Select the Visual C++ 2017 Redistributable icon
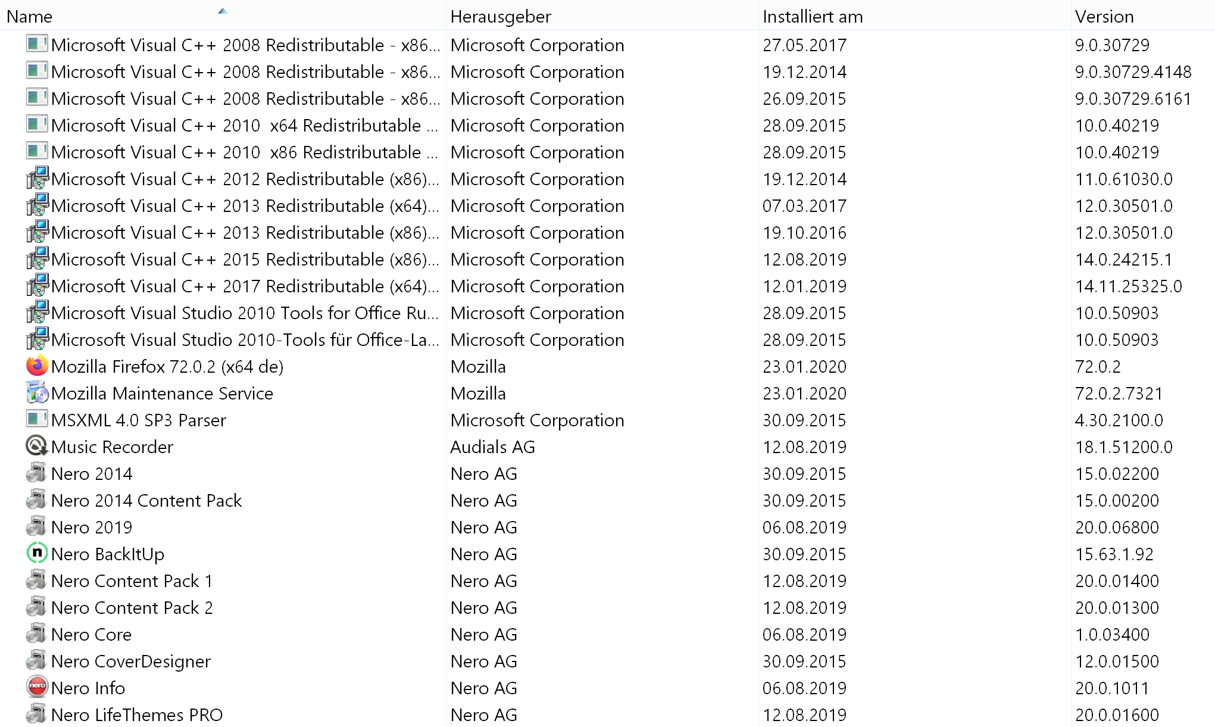 pos(37,286)
